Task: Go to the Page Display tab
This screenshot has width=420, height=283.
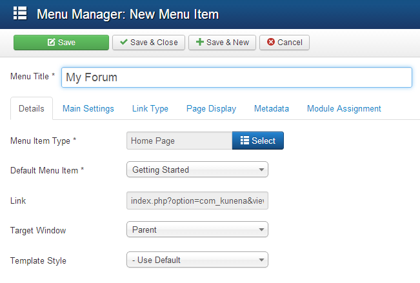Action: pos(211,109)
